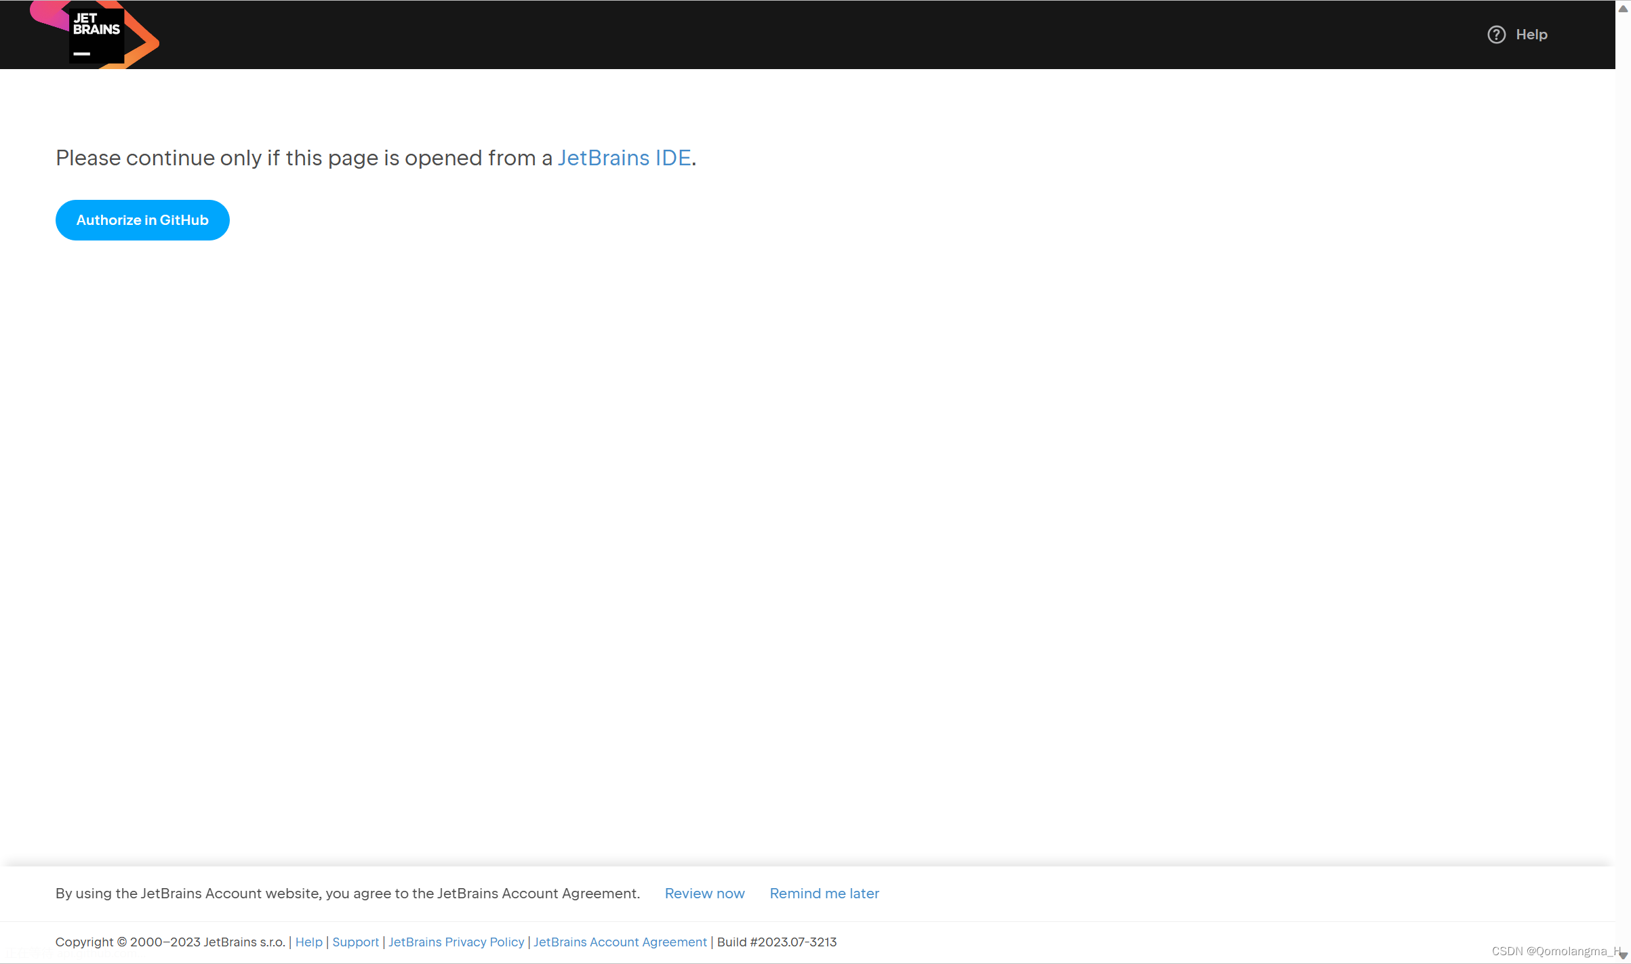1631x964 pixels.
Task: Click the scrollbar up arrow
Action: tap(1623, 9)
